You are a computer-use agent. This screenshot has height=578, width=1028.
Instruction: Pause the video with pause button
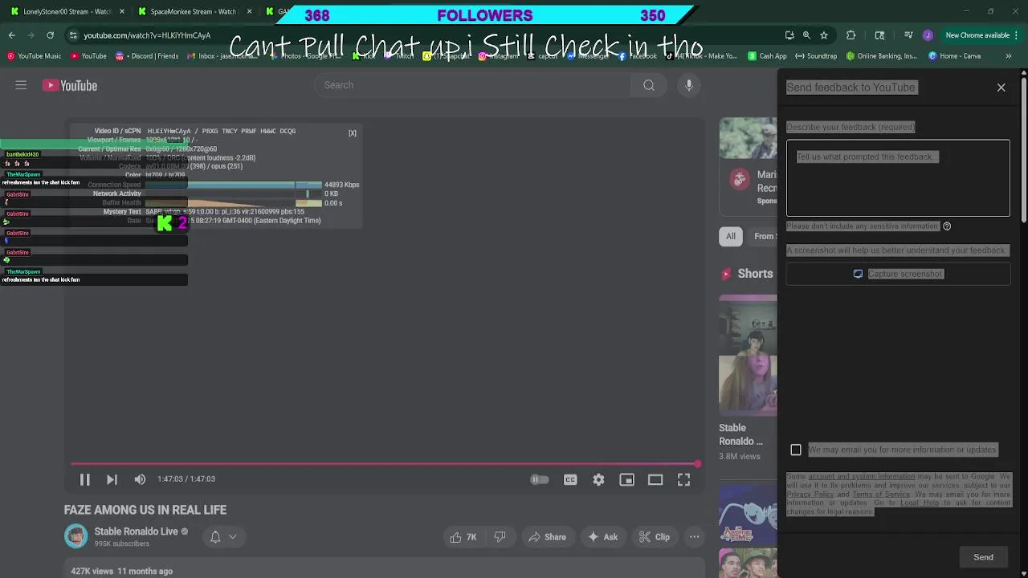point(84,479)
